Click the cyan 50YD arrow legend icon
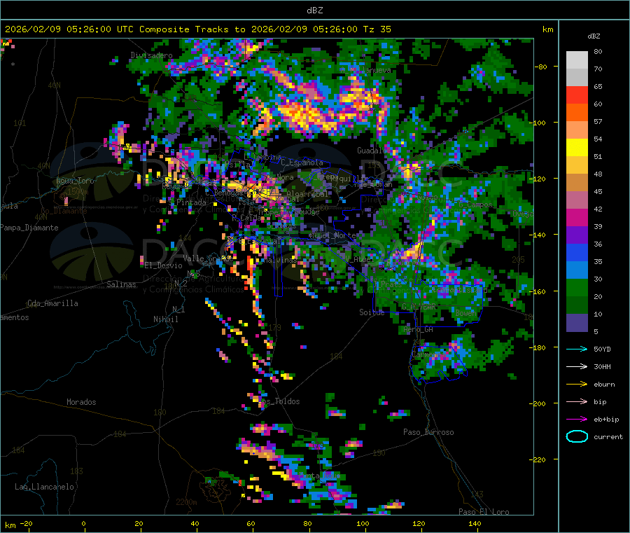This screenshot has height=533, width=630. click(577, 349)
